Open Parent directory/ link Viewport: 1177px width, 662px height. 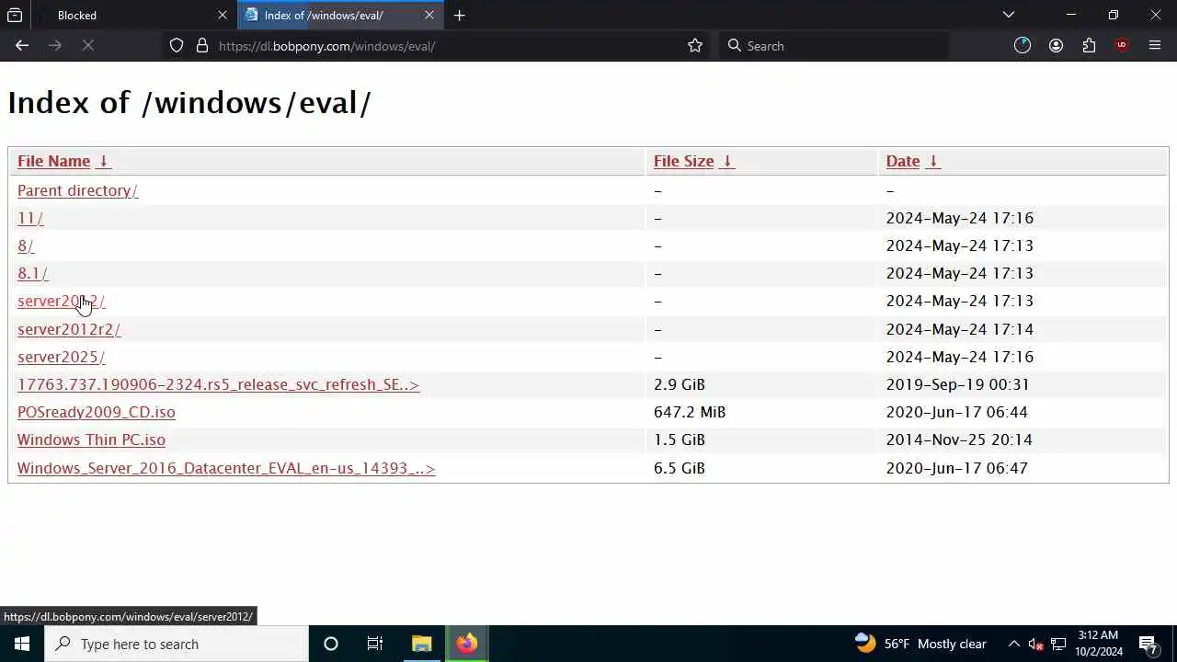(x=77, y=190)
